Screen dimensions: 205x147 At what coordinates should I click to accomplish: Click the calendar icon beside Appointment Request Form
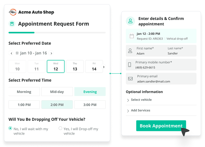click(x=12, y=24)
